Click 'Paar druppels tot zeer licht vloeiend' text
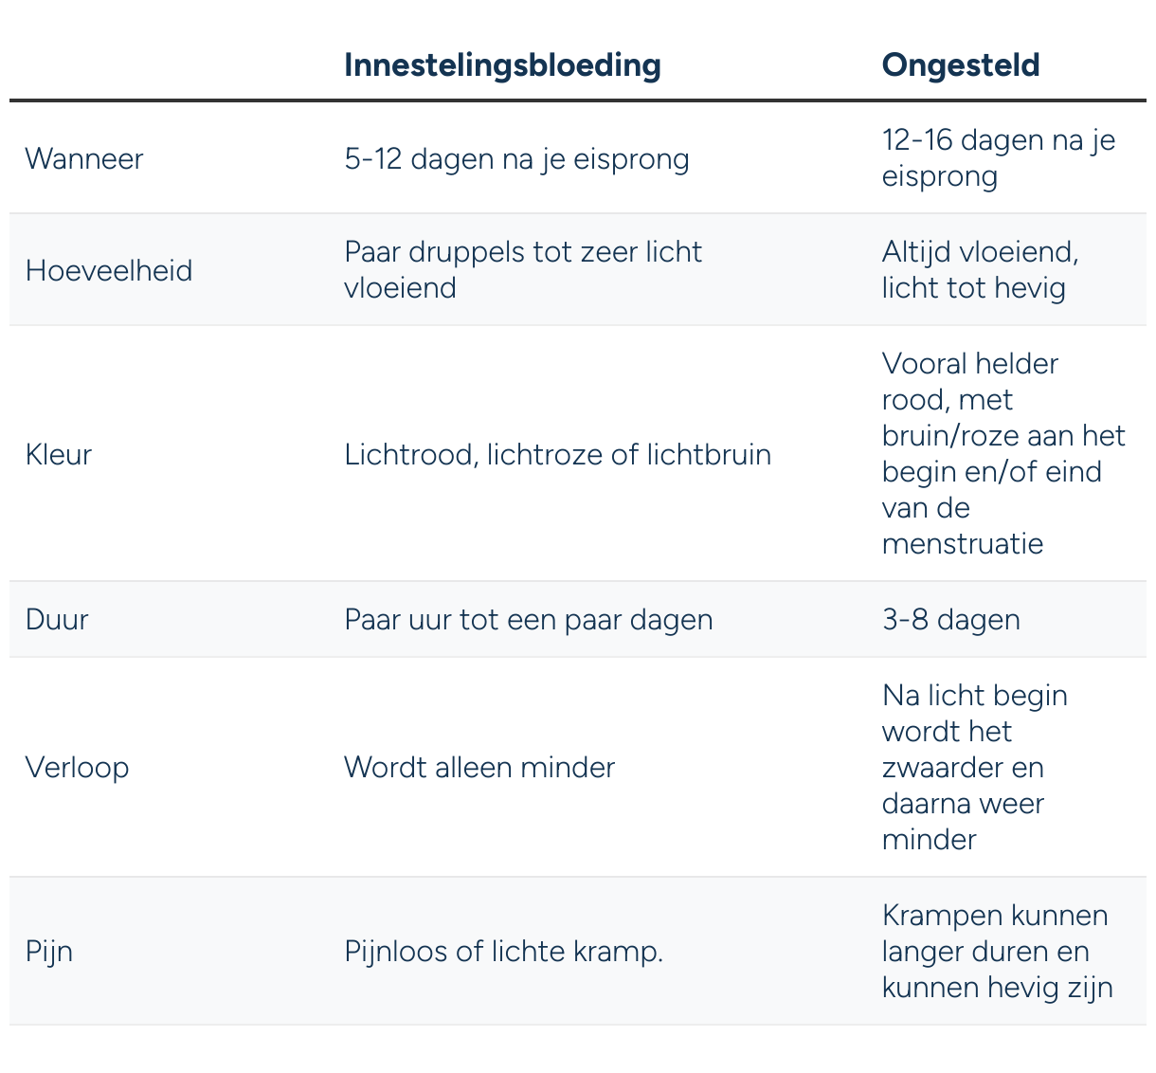Screen dimensions: 1156x1073 [523, 270]
